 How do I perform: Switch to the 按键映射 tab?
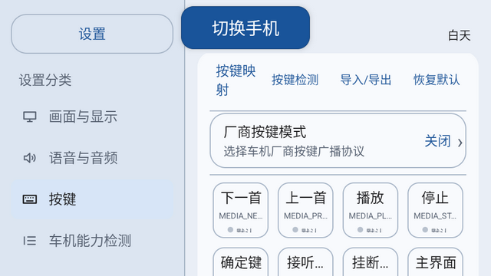pos(236,80)
